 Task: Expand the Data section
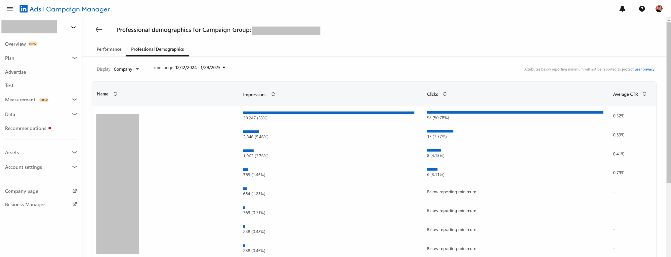[x=74, y=114]
